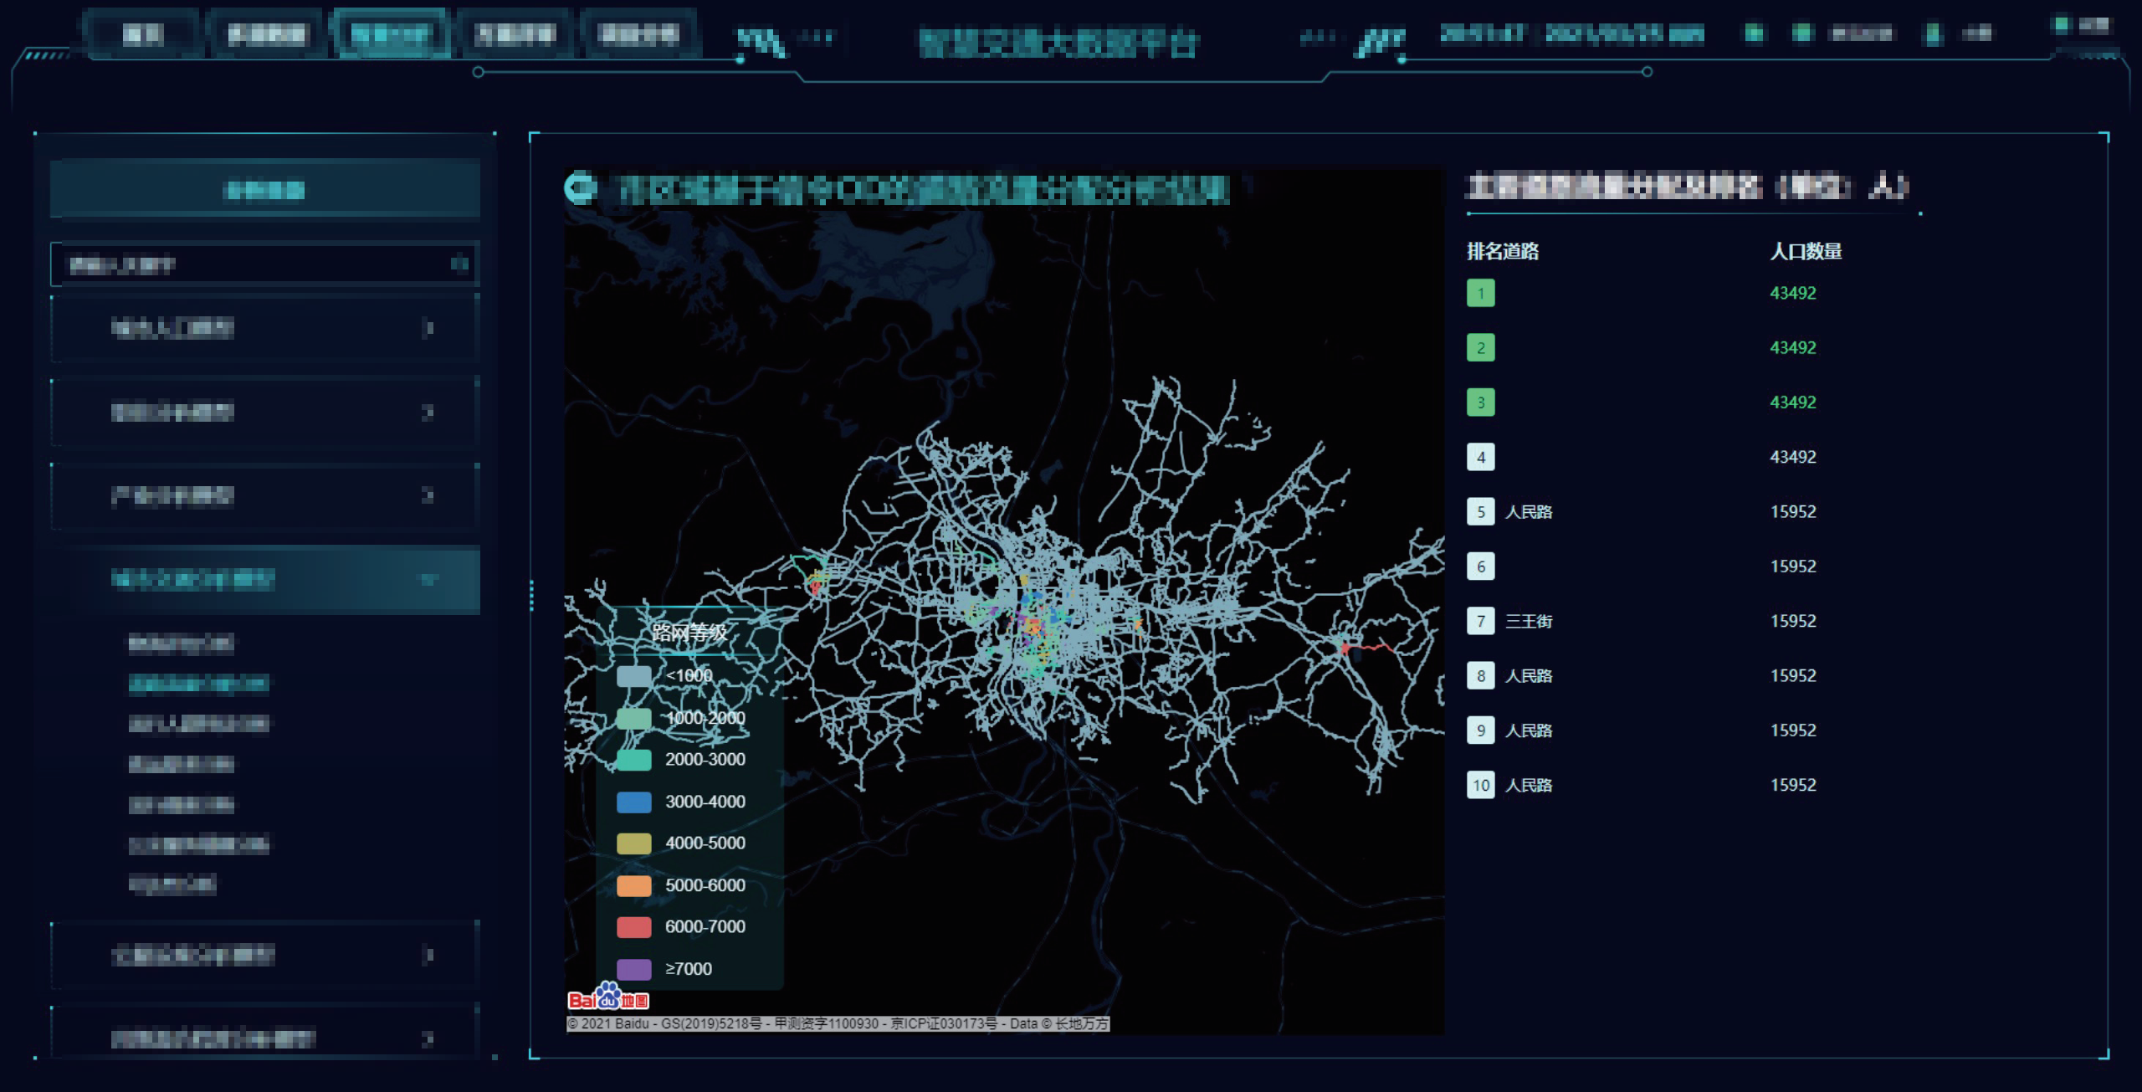Screen dimensions: 2142x1092
Task: Click the map panel's left edge dotted handle
Action: [x=531, y=595]
